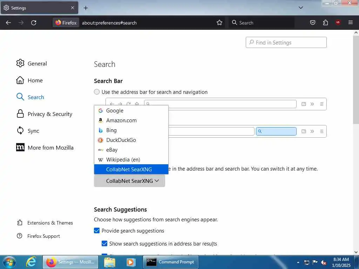Open the Search settings category

[x=30, y=97]
